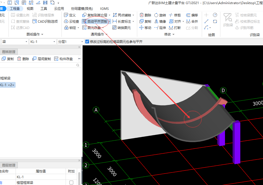Expand 复制到其它层 dropdown arrow
The width and height of the screenshot is (263, 185).
coord(110,15)
